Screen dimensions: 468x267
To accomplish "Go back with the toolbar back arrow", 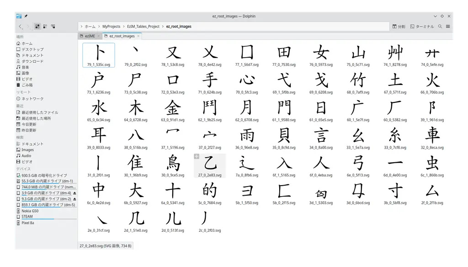I will [x=20, y=27].
